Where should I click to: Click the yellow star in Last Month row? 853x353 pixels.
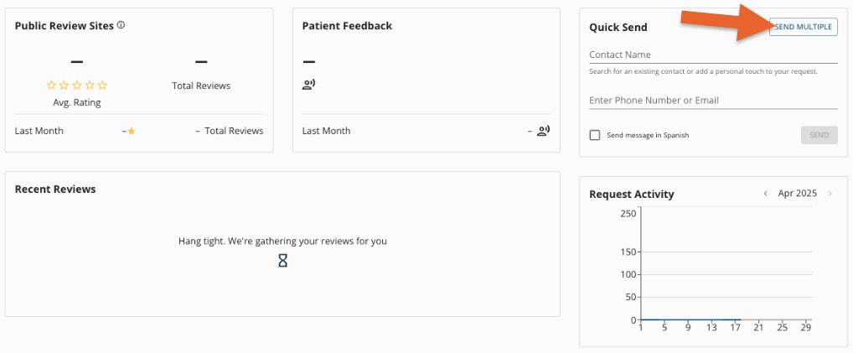(132, 132)
